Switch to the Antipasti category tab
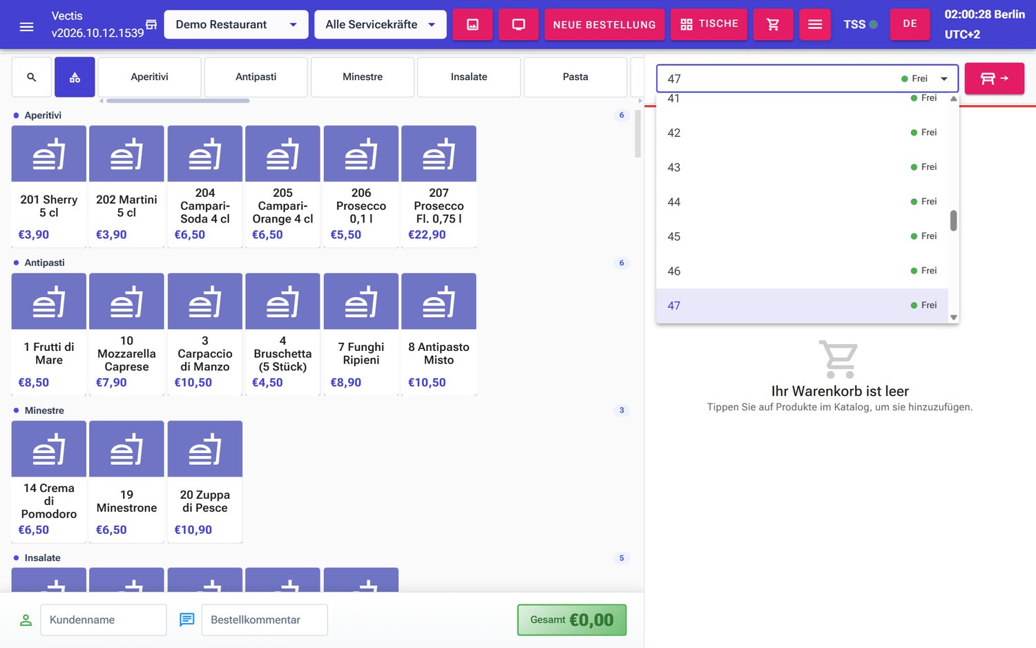This screenshot has height=648, width=1036. (x=256, y=77)
